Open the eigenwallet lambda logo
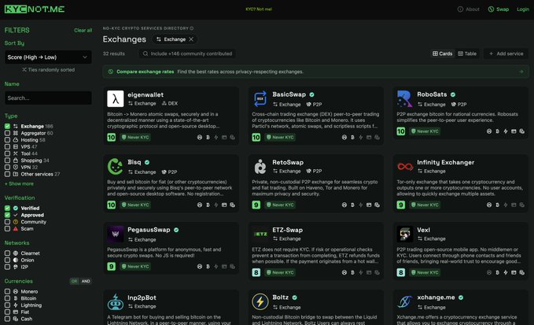This screenshot has width=534, height=325. coord(115,99)
